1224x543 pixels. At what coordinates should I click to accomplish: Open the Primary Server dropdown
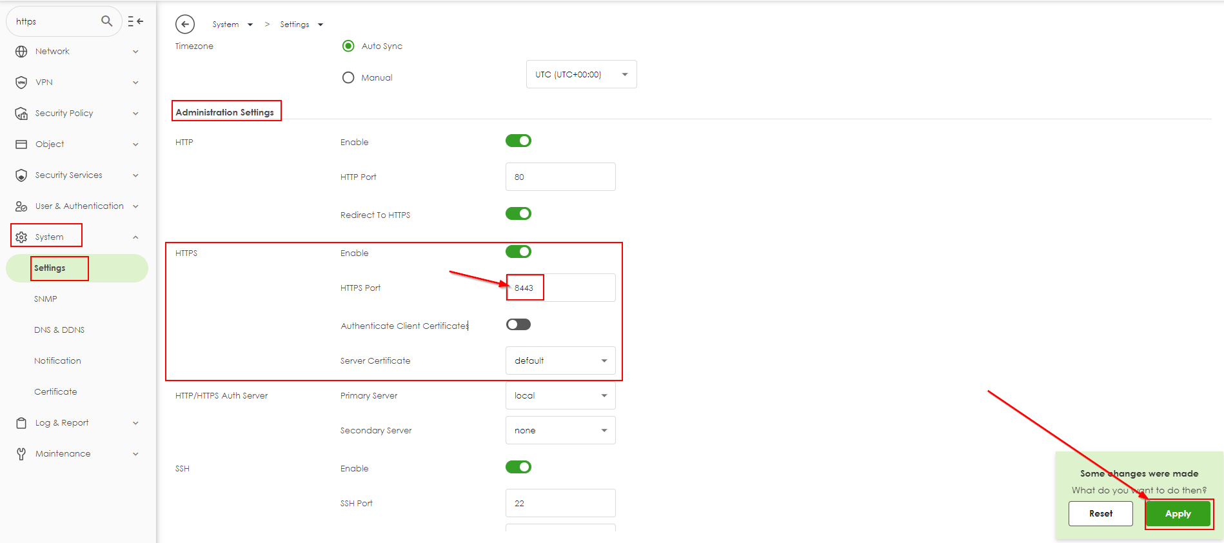tap(560, 395)
